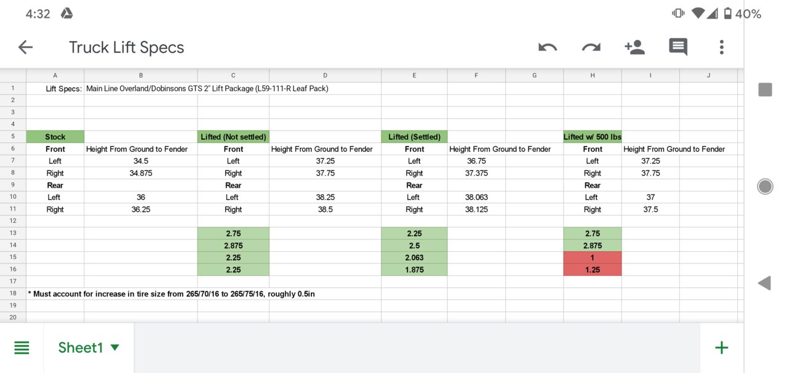
Task: Select column C header
Action: [x=233, y=75]
